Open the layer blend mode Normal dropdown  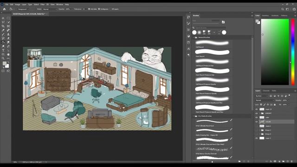(265, 100)
